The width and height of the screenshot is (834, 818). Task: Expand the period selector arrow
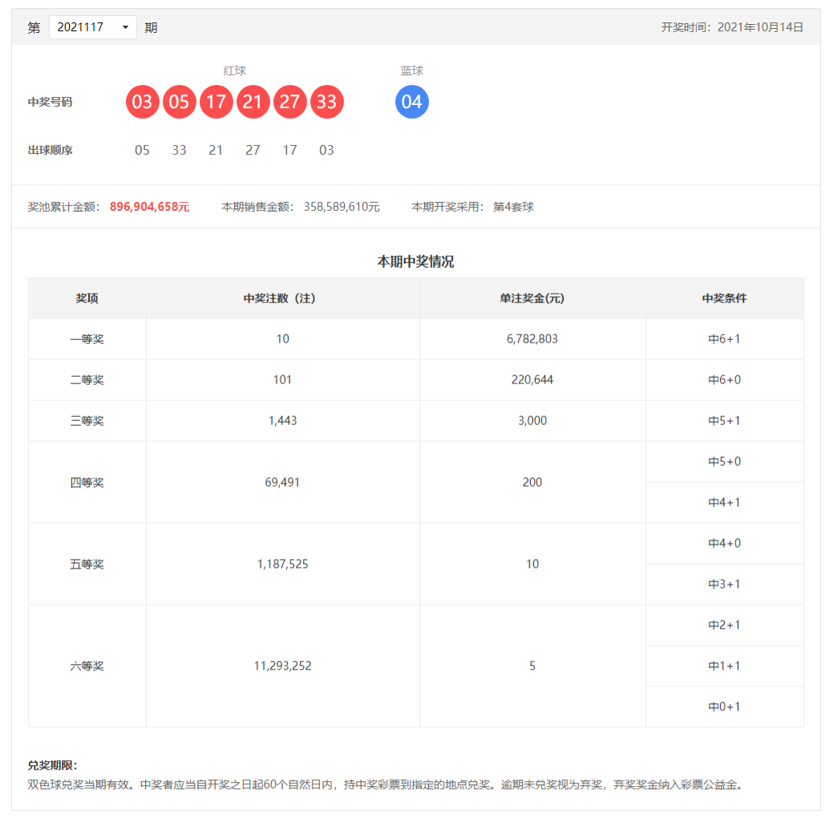point(126,26)
